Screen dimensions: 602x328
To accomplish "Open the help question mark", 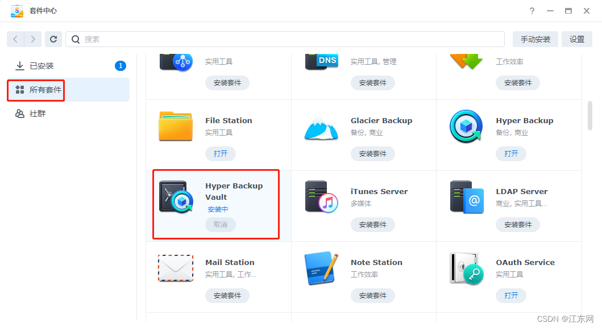I will [x=532, y=11].
